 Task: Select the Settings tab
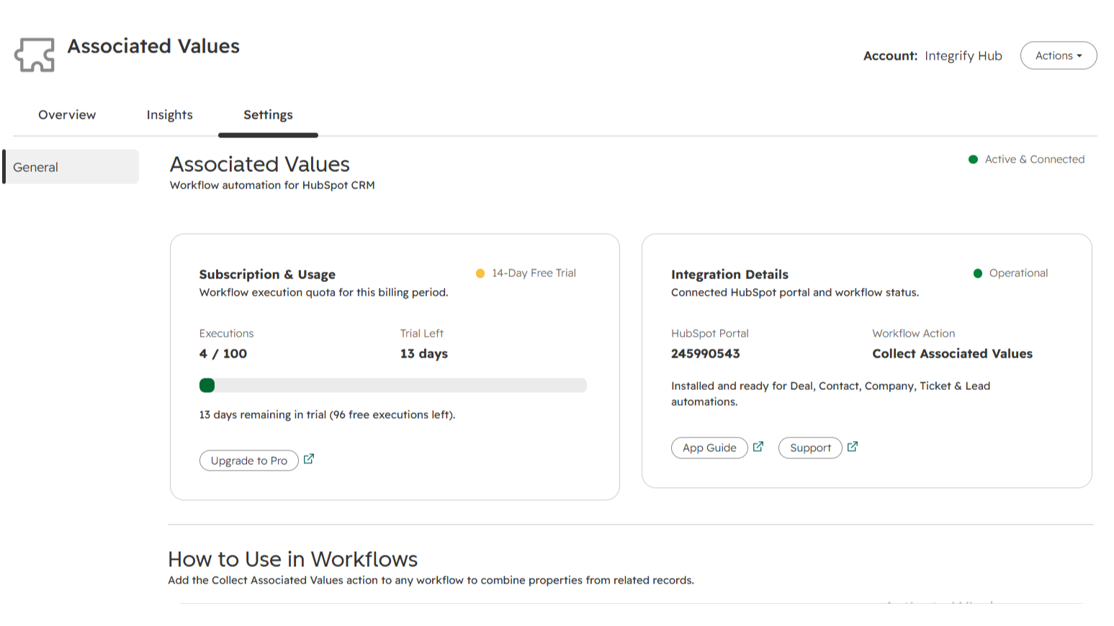tap(268, 115)
